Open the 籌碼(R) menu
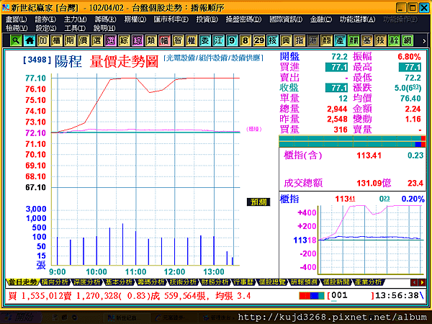Viewport: 432px width, 324px height. click(105, 19)
